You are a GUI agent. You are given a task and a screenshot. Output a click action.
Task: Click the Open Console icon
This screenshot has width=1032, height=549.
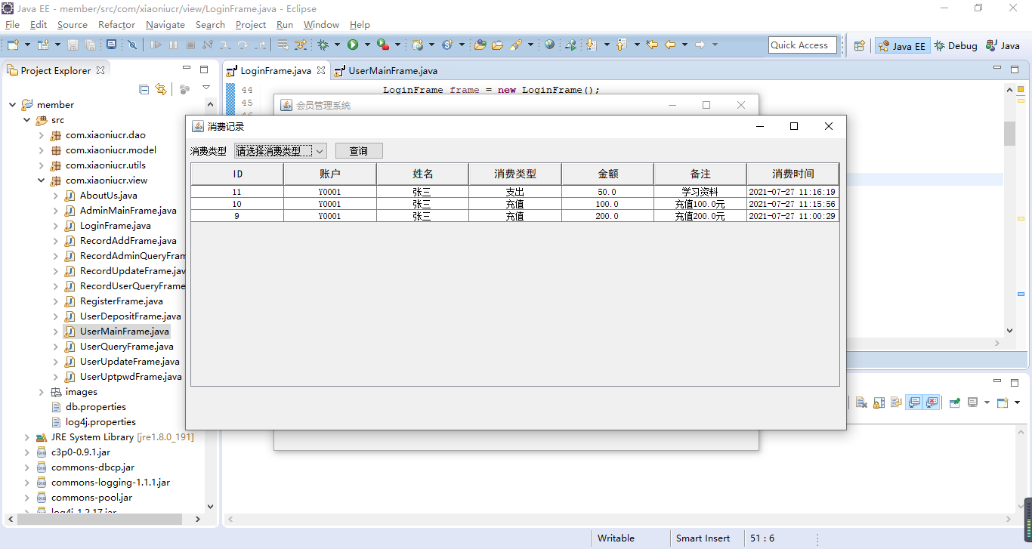(1003, 402)
